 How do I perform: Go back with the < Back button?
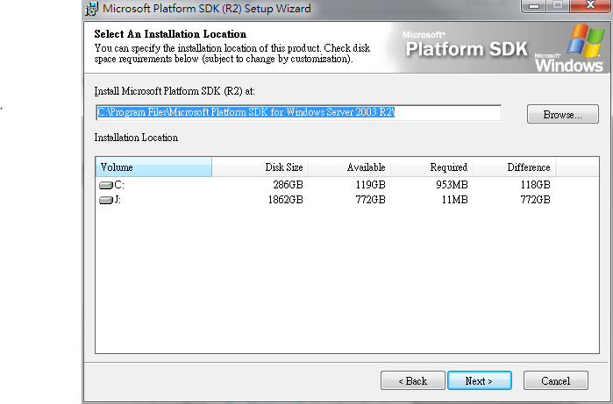(x=413, y=380)
